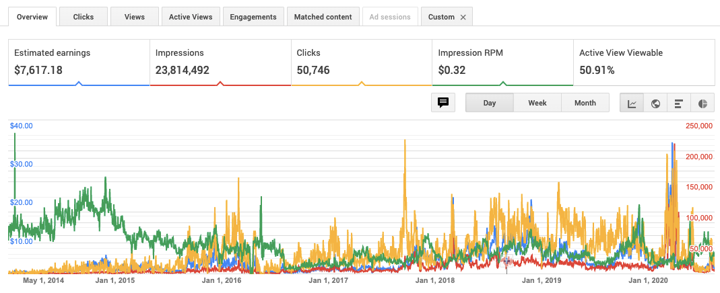
Task: Select the Estimated earnings metric card
Action: point(79,62)
